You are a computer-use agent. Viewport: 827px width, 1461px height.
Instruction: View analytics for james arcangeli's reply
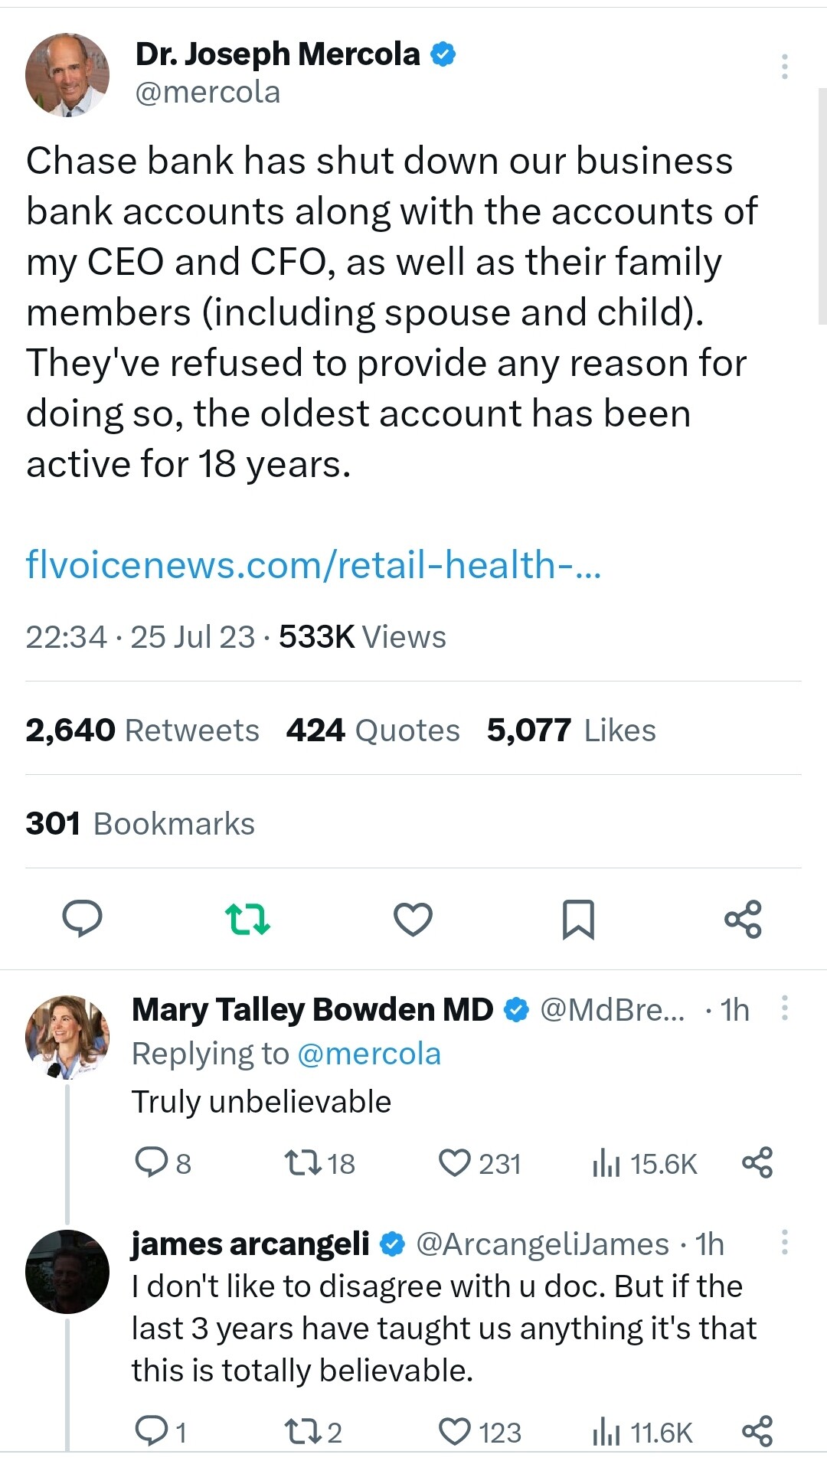tap(642, 1431)
